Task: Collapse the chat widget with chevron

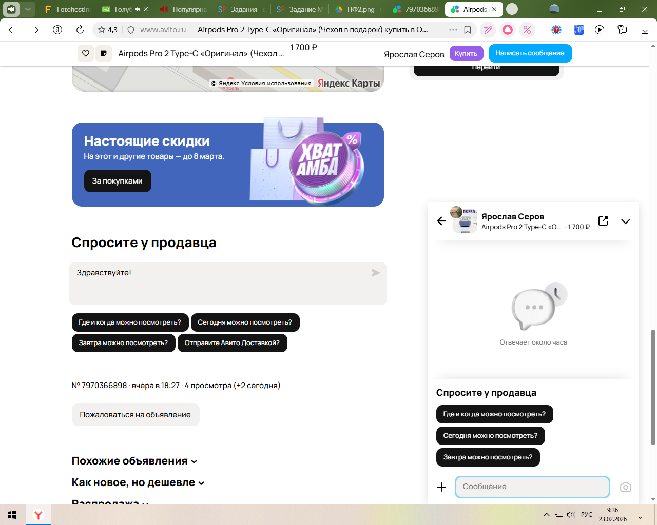Action: click(625, 221)
